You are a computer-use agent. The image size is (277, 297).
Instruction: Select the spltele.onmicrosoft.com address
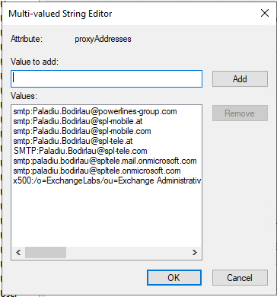tap(97, 171)
